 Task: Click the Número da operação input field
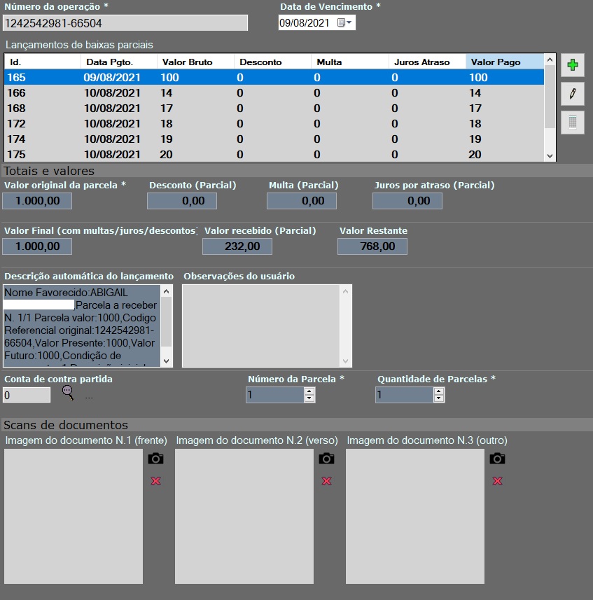click(x=125, y=23)
